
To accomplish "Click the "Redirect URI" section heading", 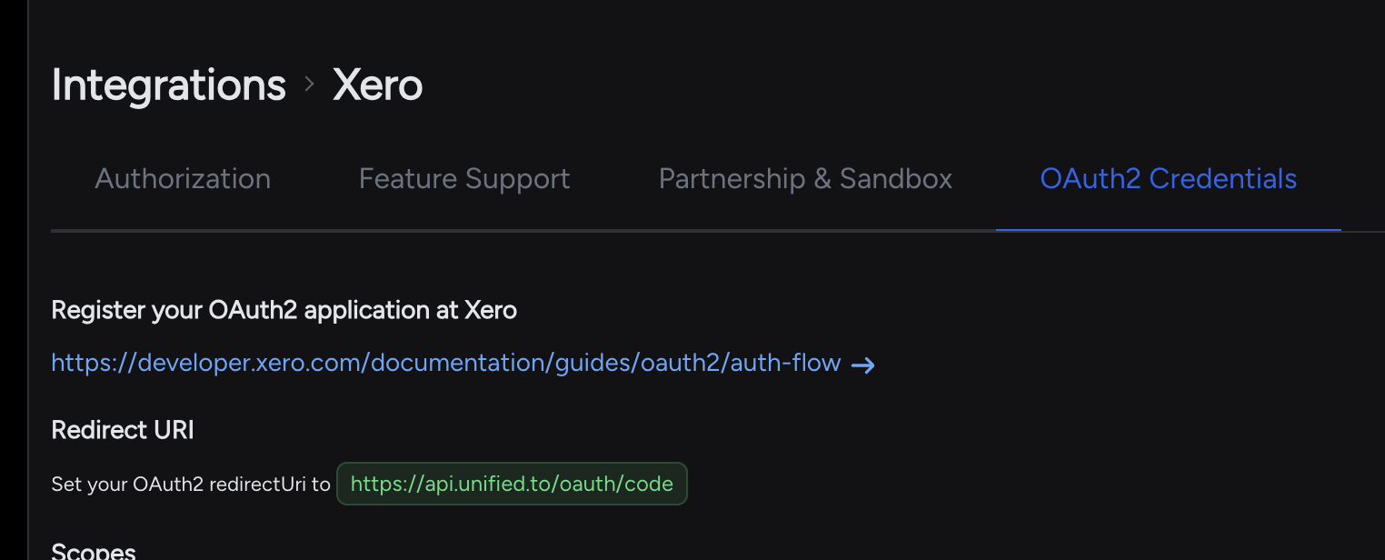I will (123, 430).
